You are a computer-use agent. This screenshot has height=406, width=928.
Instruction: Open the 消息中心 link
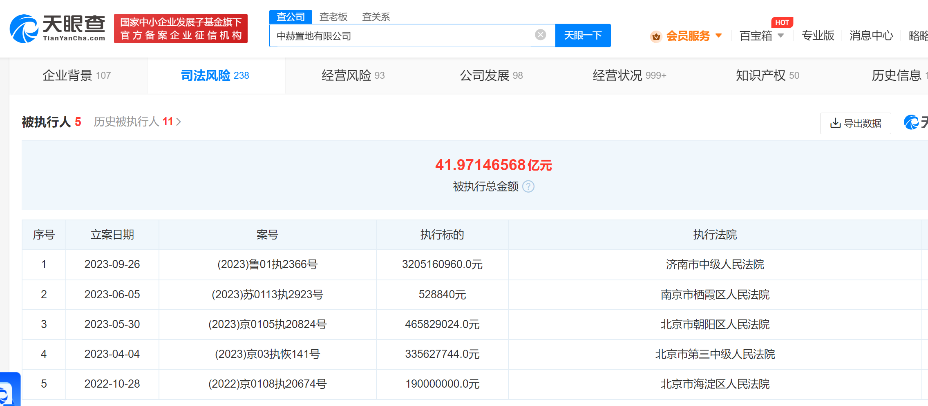[x=871, y=36]
